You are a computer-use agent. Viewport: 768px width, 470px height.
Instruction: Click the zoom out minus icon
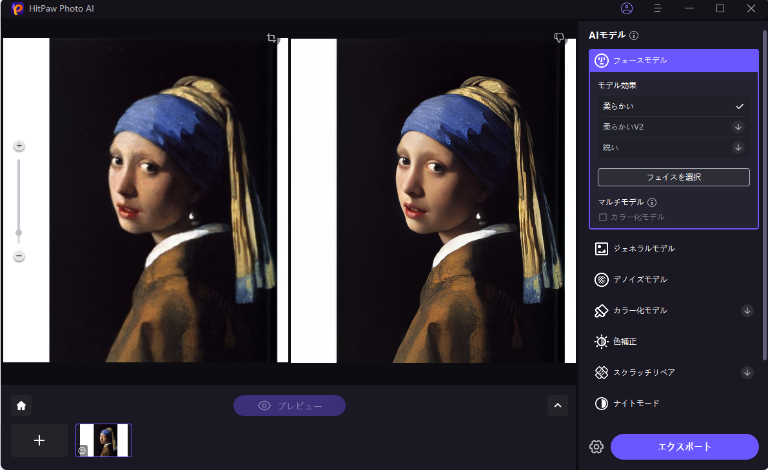[19, 257]
